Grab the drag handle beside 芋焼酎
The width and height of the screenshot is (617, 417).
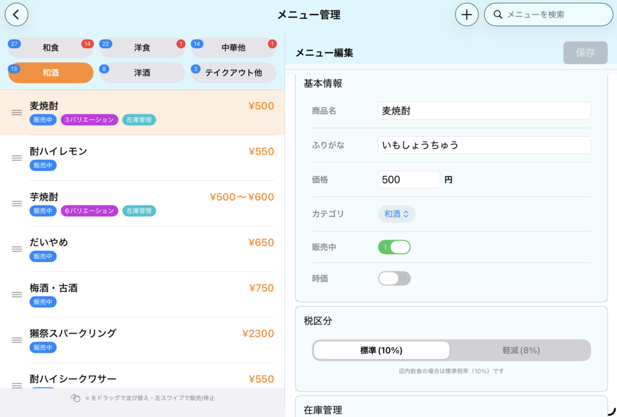coord(17,204)
